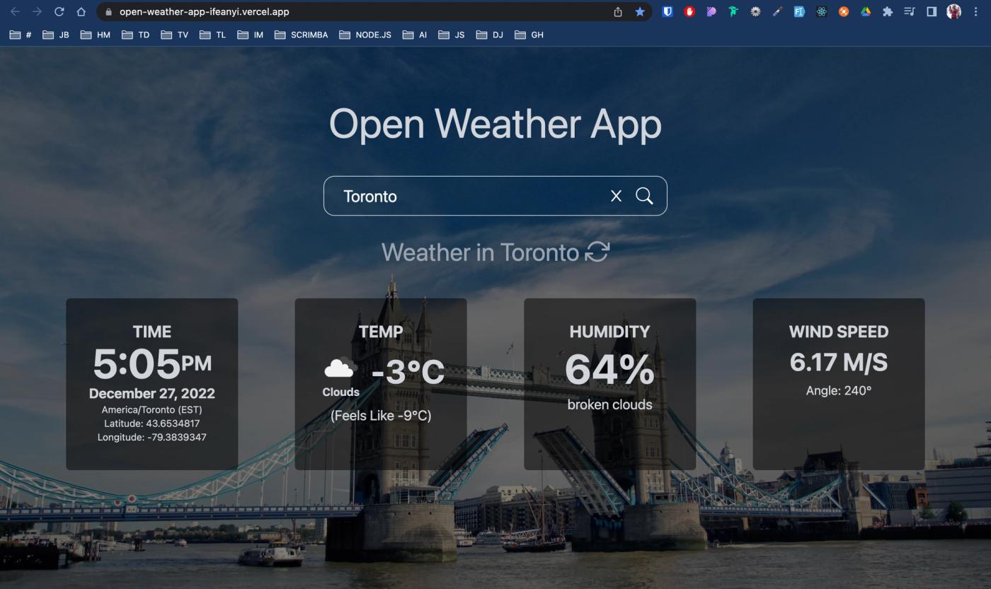The width and height of the screenshot is (991, 589).
Task: Share this page using share icon
Action: [x=618, y=12]
